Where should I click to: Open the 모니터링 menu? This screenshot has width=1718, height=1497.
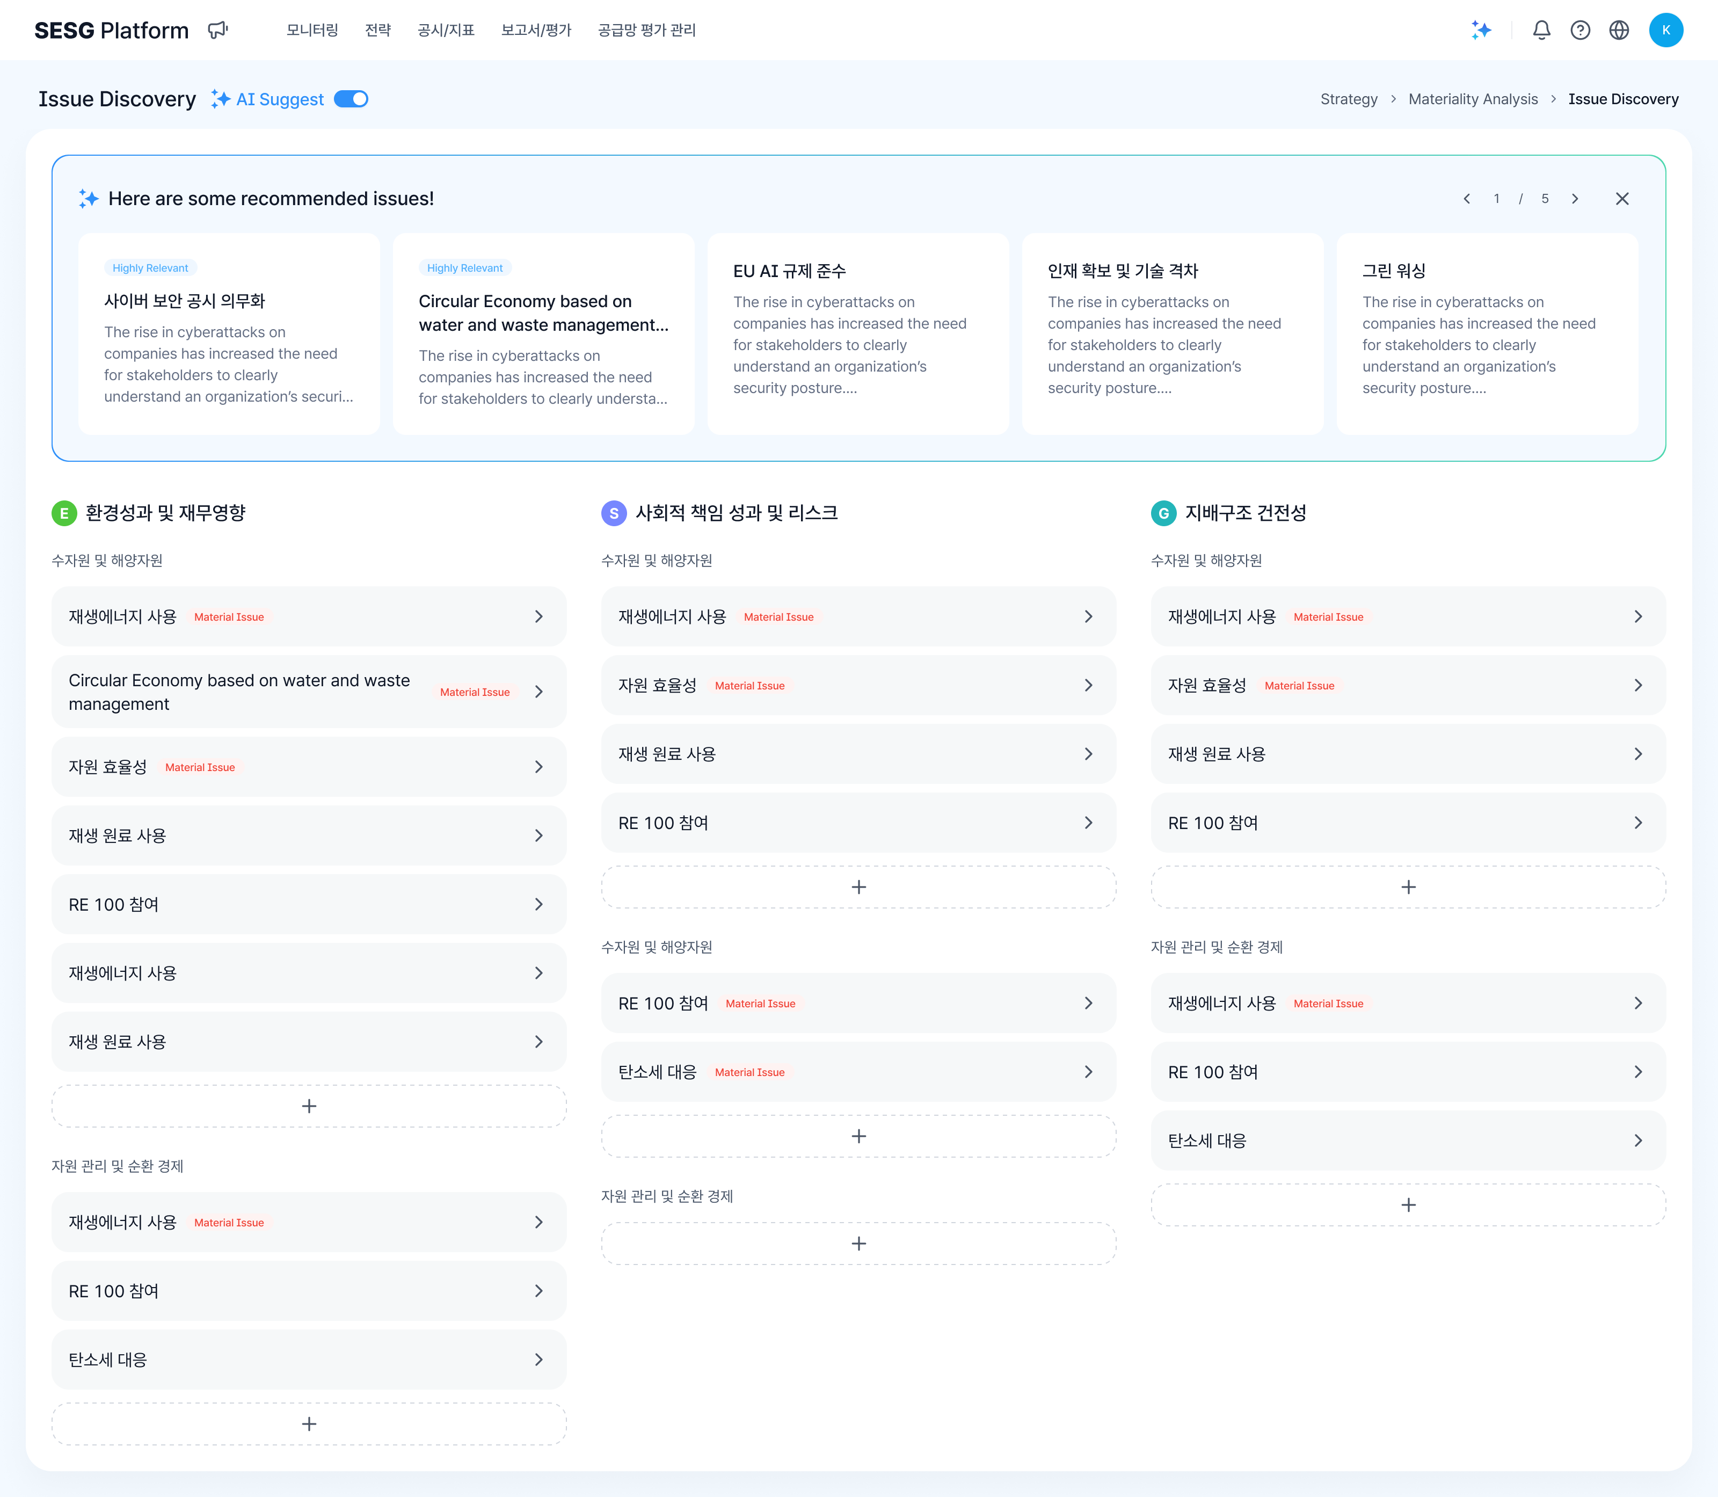point(311,30)
